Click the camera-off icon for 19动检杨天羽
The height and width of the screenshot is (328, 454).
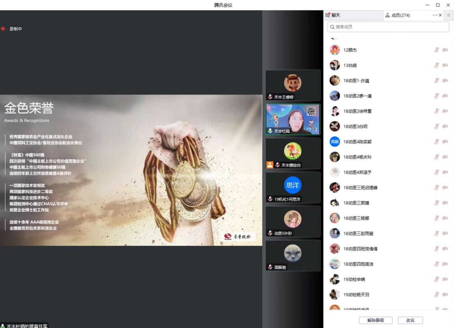[445, 295]
